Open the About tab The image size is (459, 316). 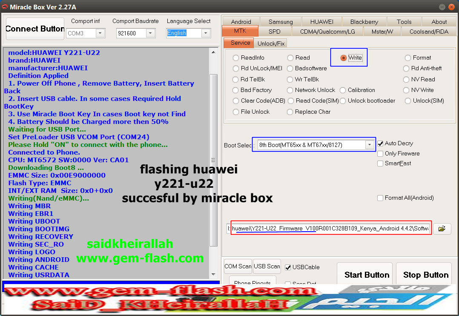coord(439,22)
